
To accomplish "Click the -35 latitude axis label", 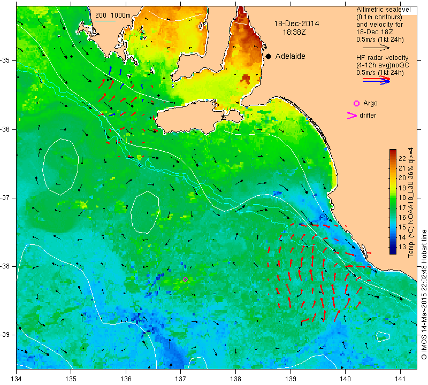I will coord(5,60).
